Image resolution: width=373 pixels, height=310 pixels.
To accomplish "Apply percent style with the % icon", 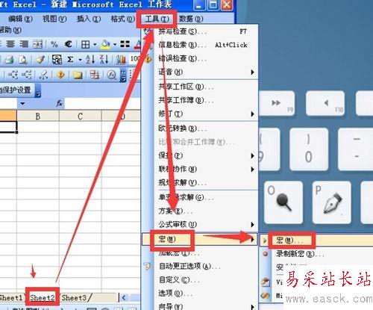I will click(x=54, y=44).
